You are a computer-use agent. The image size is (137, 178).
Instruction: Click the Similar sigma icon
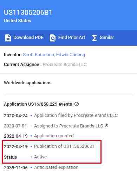click(x=94, y=38)
